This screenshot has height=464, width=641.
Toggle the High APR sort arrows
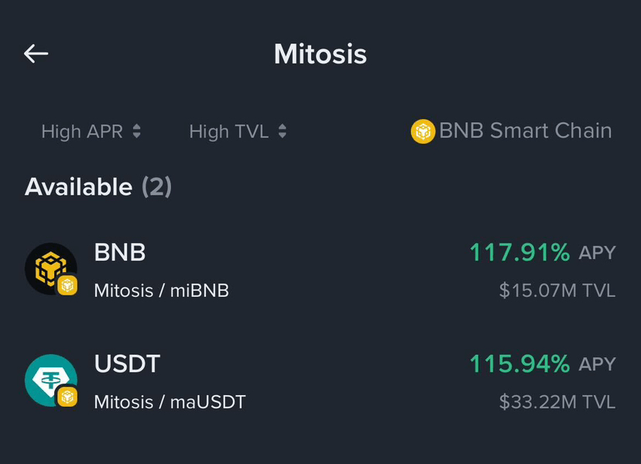137,131
